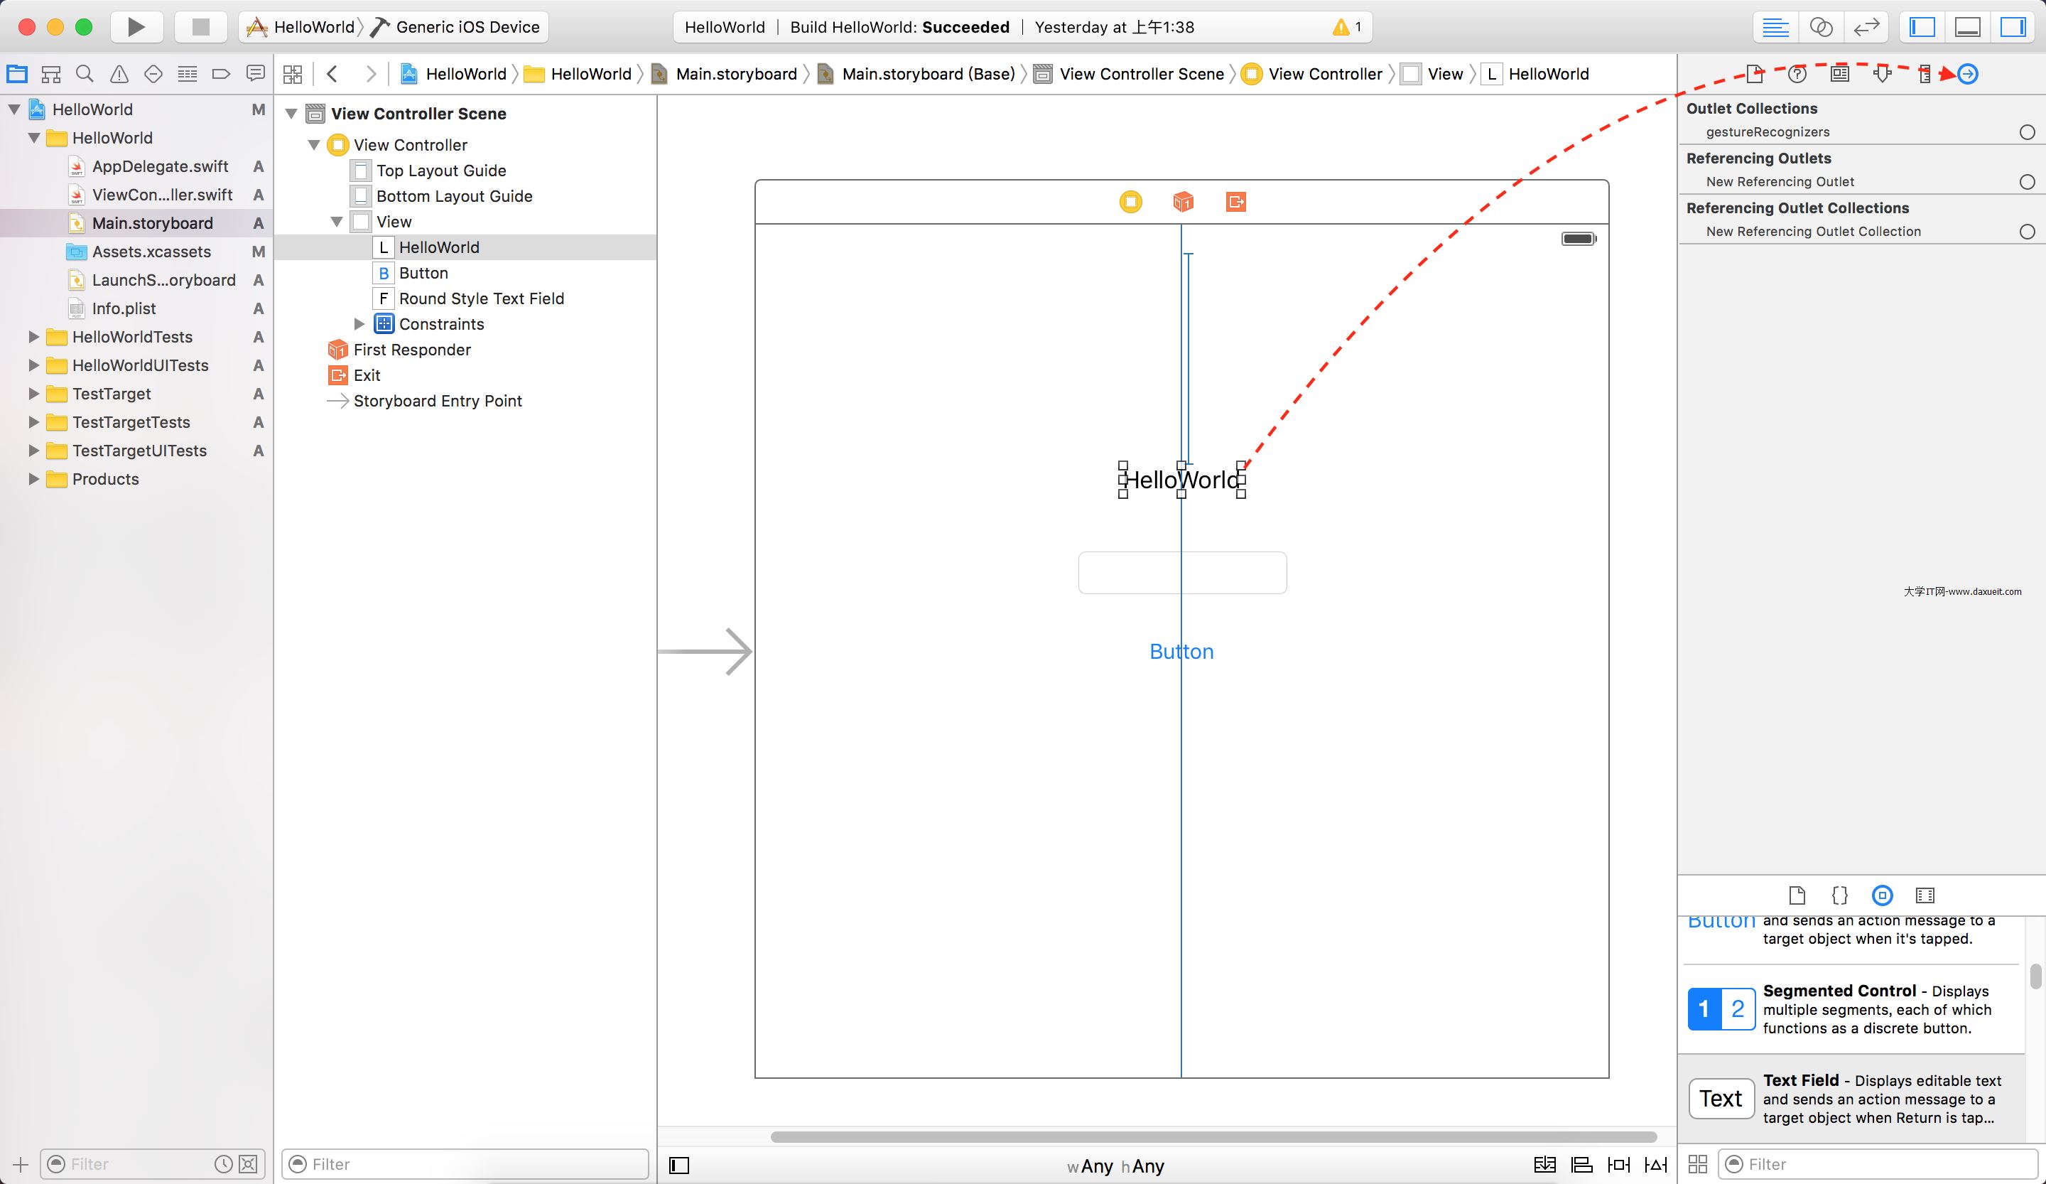2046x1184 pixels.
Task: Select ViewController.swift in the project navigator
Action: point(161,195)
